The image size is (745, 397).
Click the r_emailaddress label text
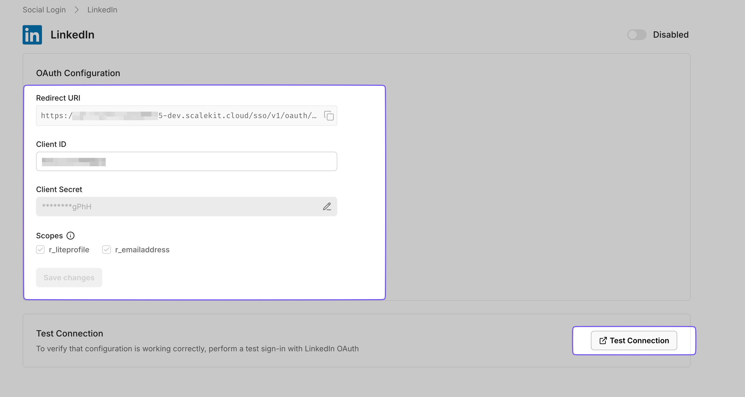coord(142,250)
